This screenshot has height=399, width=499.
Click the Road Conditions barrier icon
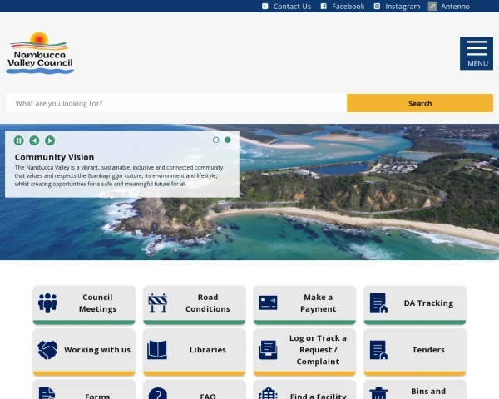coord(157,303)
